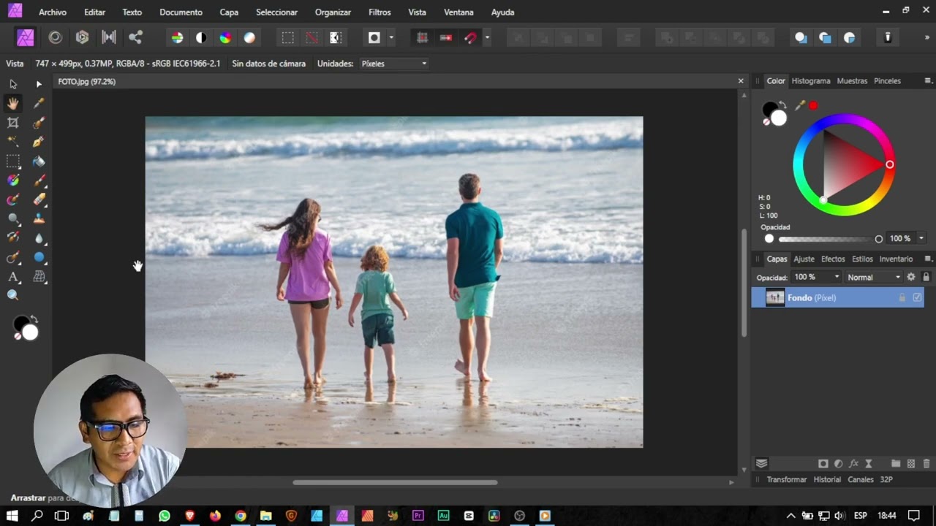Add a mask layer button
Screen dimensions: 936x526
(823, 464)
